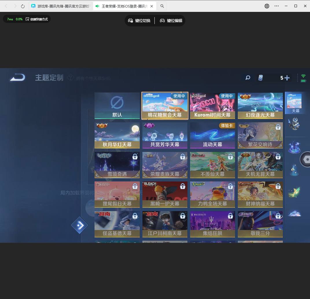Click 创建快捷方式 shortcut link

[37, 19]
